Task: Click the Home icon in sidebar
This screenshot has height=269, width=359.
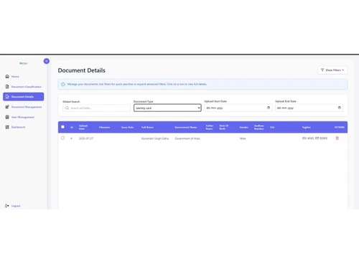Action: 7,77
